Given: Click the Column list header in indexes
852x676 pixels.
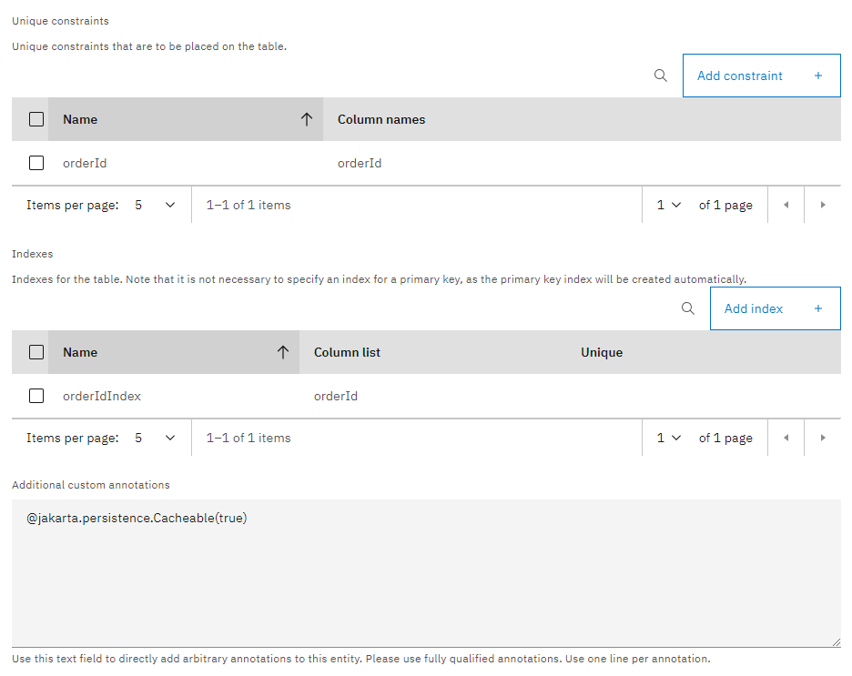Looking at the screenshot, I should tap(347, 352).
